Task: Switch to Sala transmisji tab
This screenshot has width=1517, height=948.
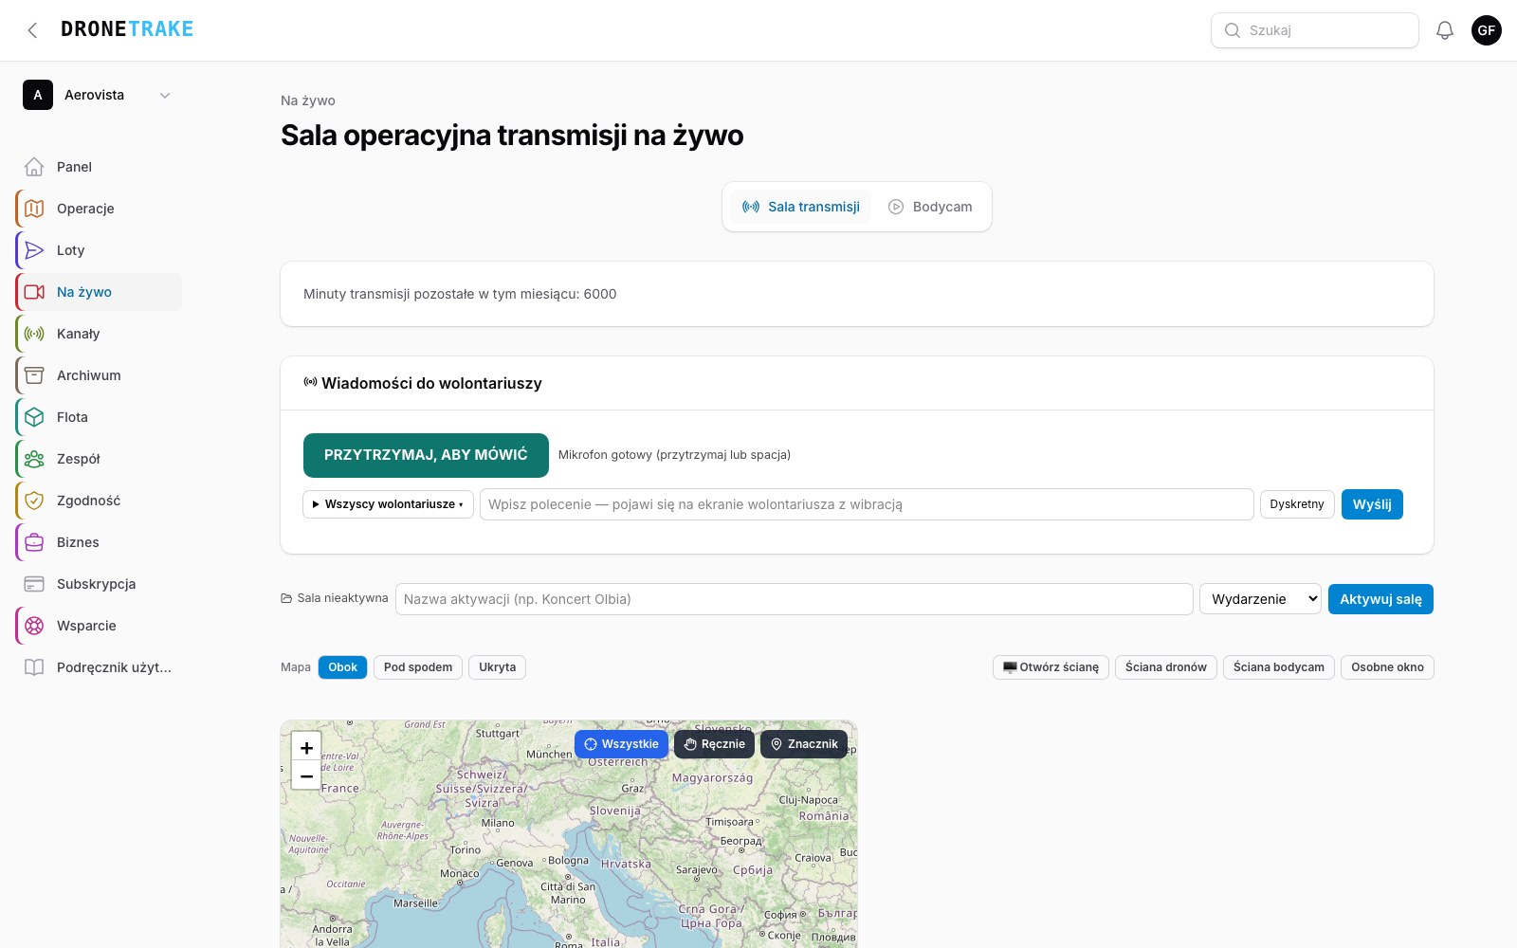Action: point(801,207)
